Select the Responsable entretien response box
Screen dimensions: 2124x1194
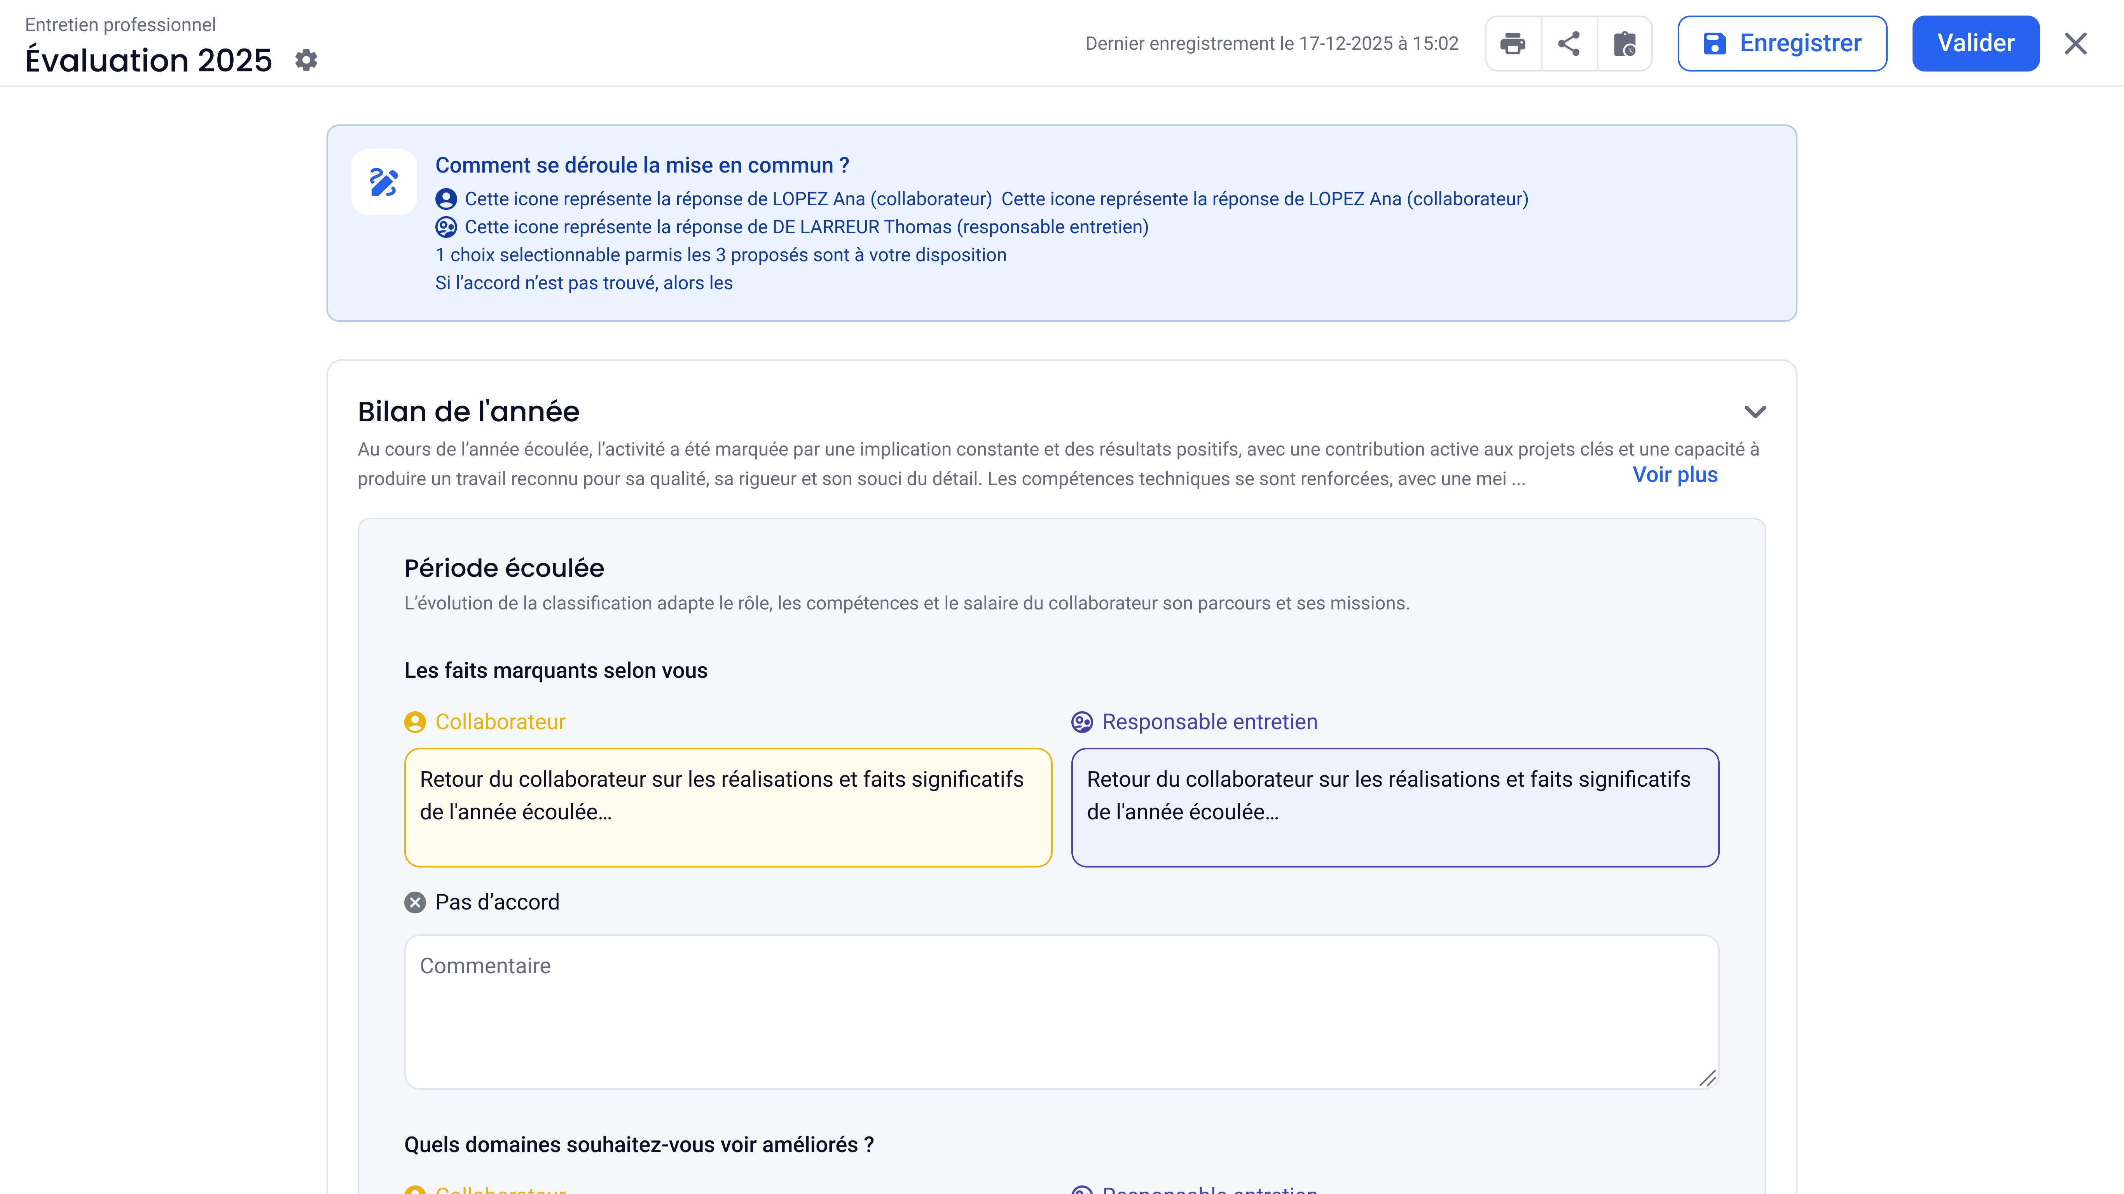(x=1394, y=807)
